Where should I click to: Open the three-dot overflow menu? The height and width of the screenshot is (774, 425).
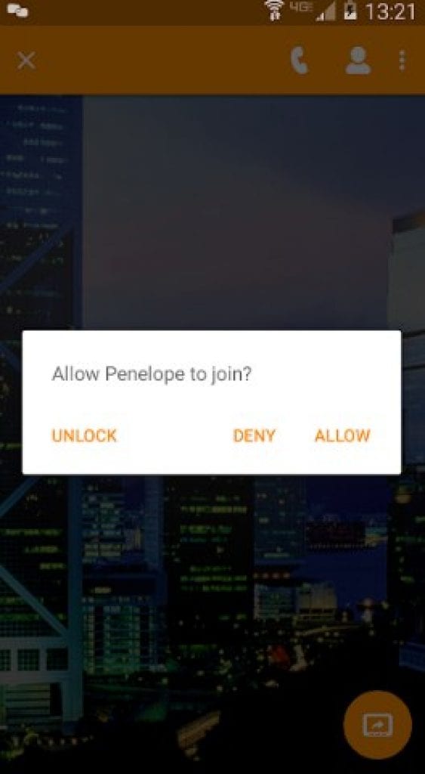[402, 60]
